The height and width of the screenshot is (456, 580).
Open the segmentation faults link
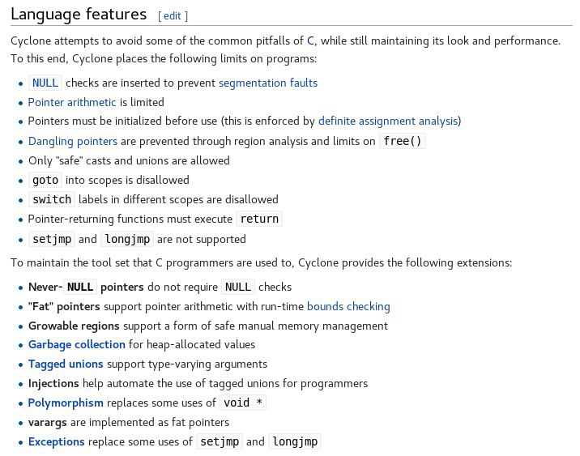pyautogui.click(x=268, y=83)
